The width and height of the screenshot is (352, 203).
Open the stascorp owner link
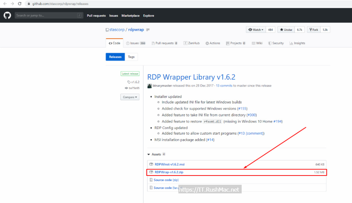click(x=117, y=30)
